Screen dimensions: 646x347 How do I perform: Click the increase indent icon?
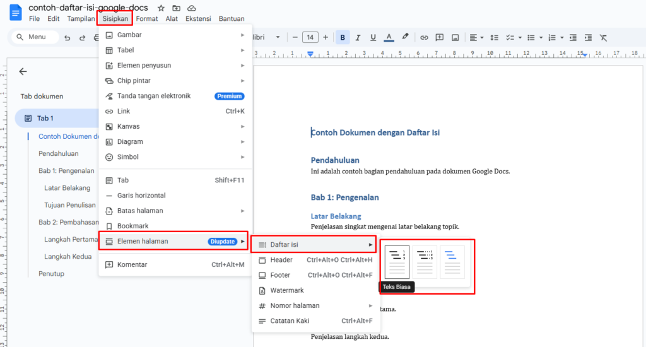pos(589,37)
